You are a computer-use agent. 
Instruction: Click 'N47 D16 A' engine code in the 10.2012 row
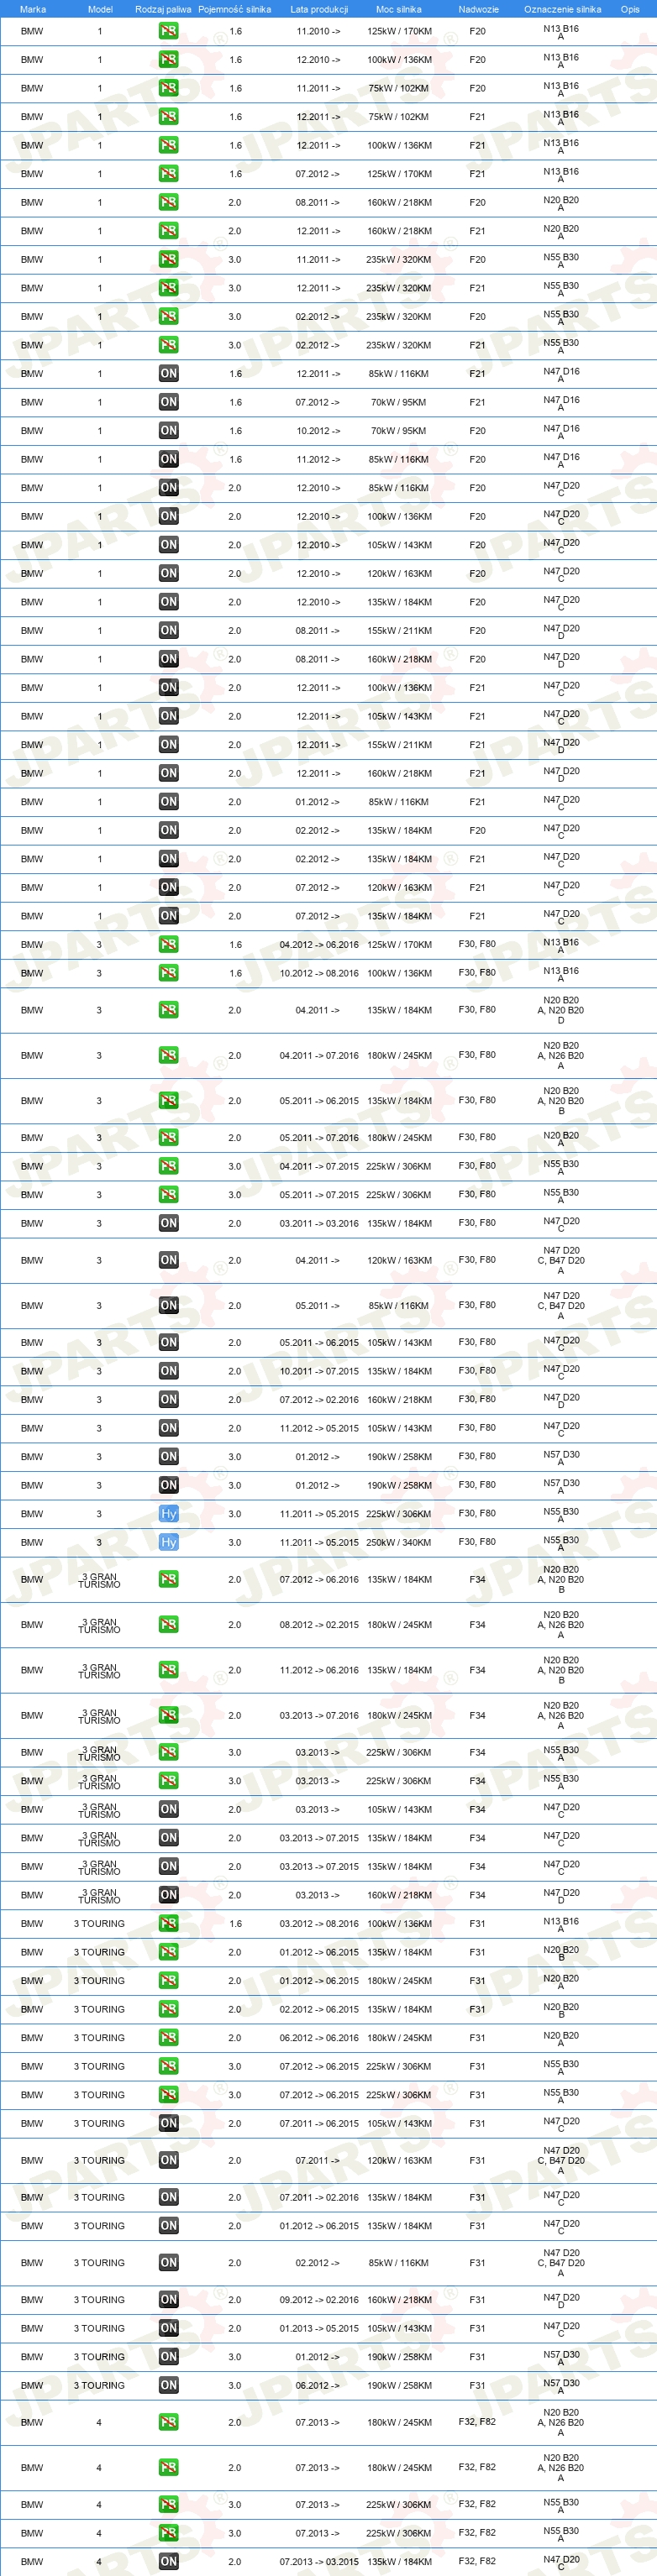(561, 431)
